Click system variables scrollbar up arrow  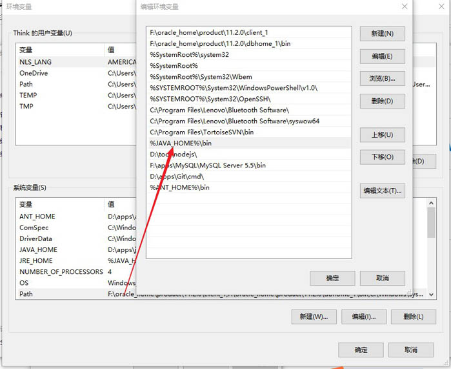coord(431,203)
